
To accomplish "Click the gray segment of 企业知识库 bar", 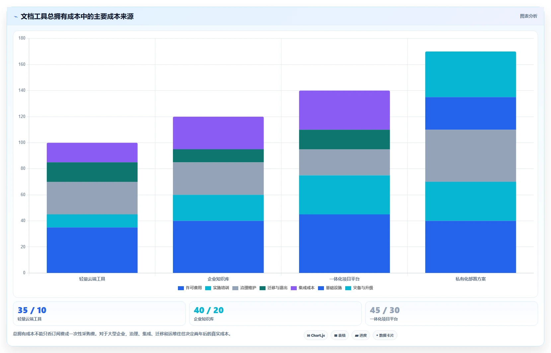I will click(218, 178).
